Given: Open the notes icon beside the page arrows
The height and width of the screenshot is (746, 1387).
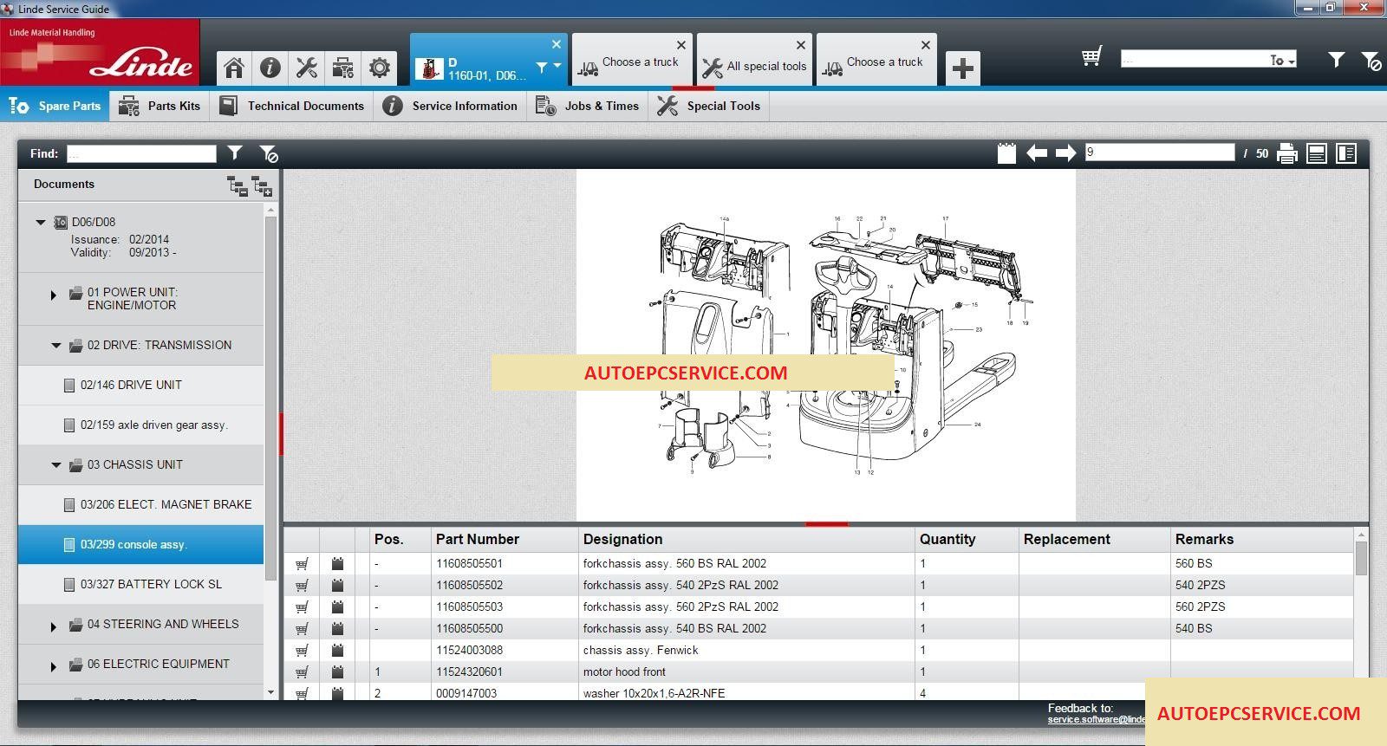Looking at the screenshot, I should point(1006,153).
